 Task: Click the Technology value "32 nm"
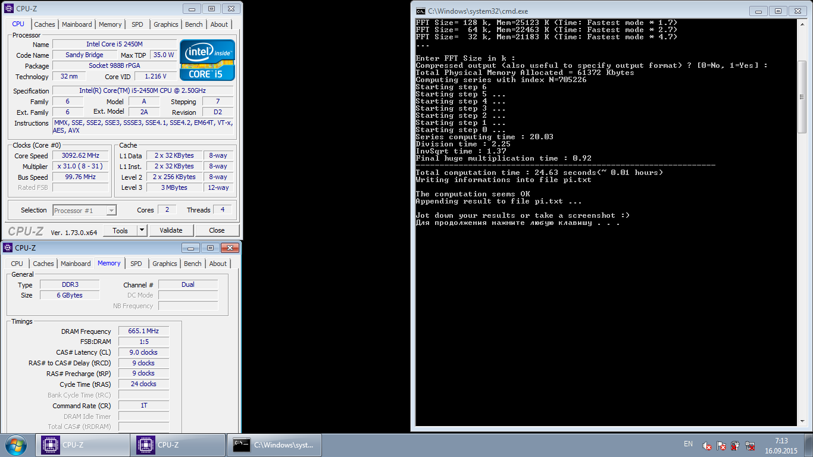69,76
